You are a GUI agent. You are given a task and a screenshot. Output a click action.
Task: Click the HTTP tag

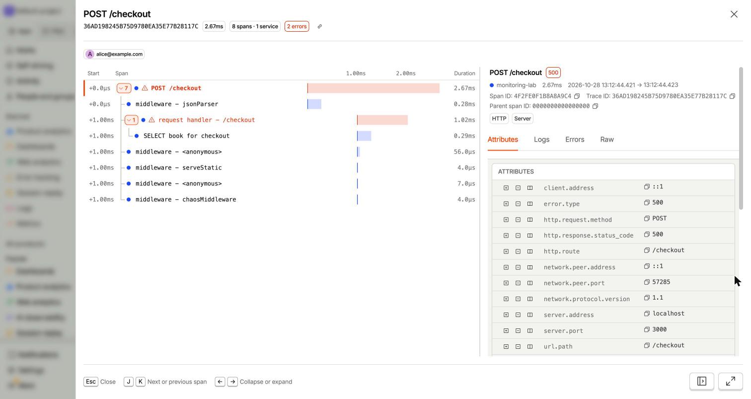pyautogui.click(x=499, y=119)
